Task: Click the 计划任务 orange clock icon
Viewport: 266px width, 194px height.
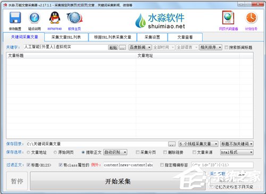Action: [251, 18]
